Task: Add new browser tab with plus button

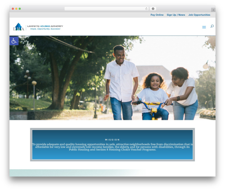Action: [x=213, y=10]
